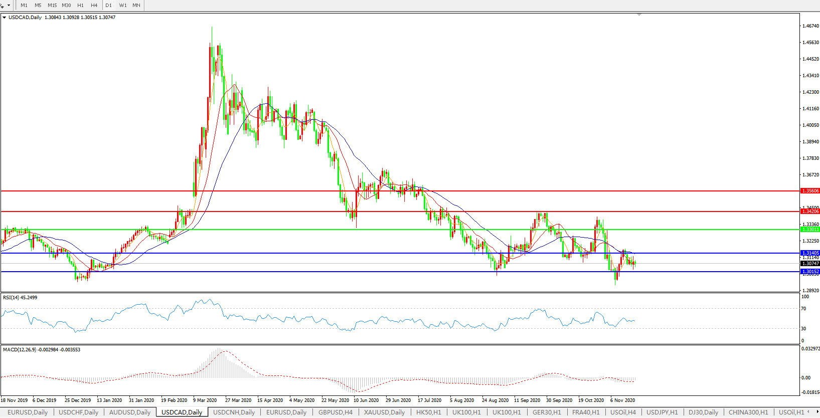The height and width of the screenshot is (418, 820).
Task: Click the blue 1.30152 price level label
Action: (x=810, y=272)
